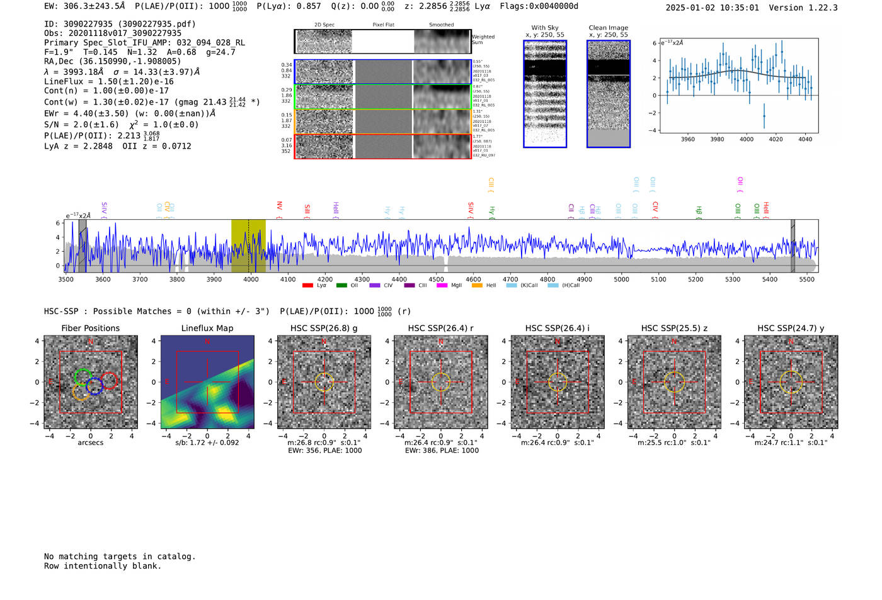882x600 pixels.
Task: Click the dark purple CIII legend swatch
Action: 409,285
